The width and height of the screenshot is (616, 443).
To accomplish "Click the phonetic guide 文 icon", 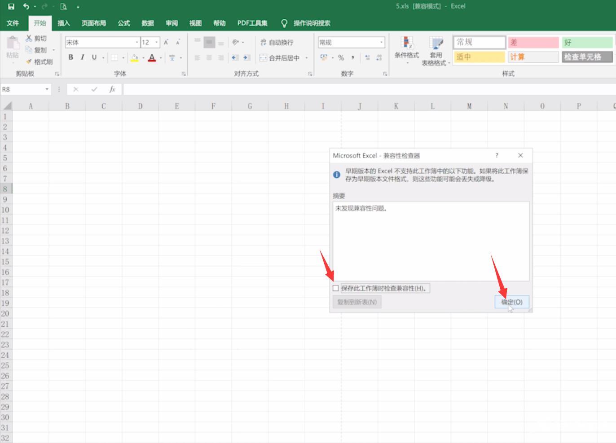I will pos(172,57).
